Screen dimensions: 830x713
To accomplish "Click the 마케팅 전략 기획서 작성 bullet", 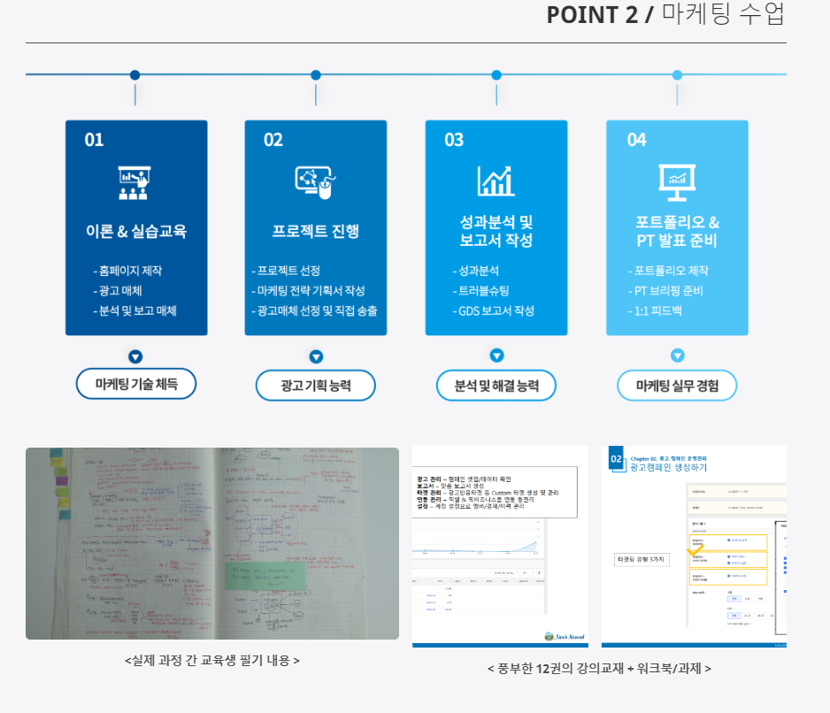I will point(308,291).
